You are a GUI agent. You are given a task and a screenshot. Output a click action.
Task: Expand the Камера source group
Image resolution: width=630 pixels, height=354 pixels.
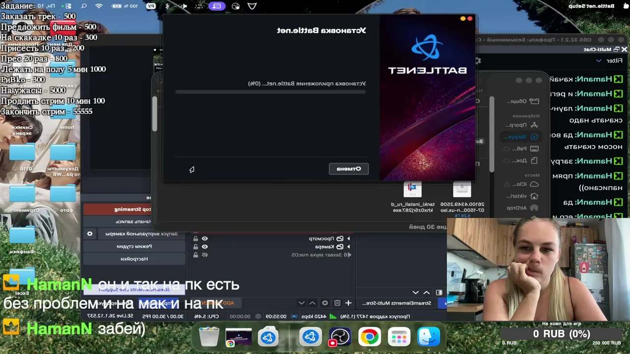pyautogui.click(x=348, y=247)
